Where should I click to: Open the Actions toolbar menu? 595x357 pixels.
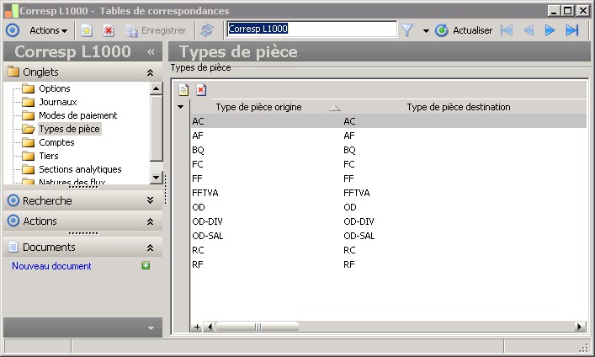48,30
